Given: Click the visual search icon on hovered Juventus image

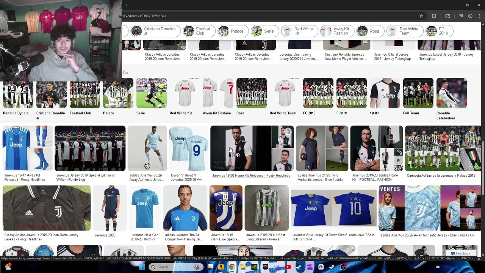Looking at the screenshot, I should (288, 132).
